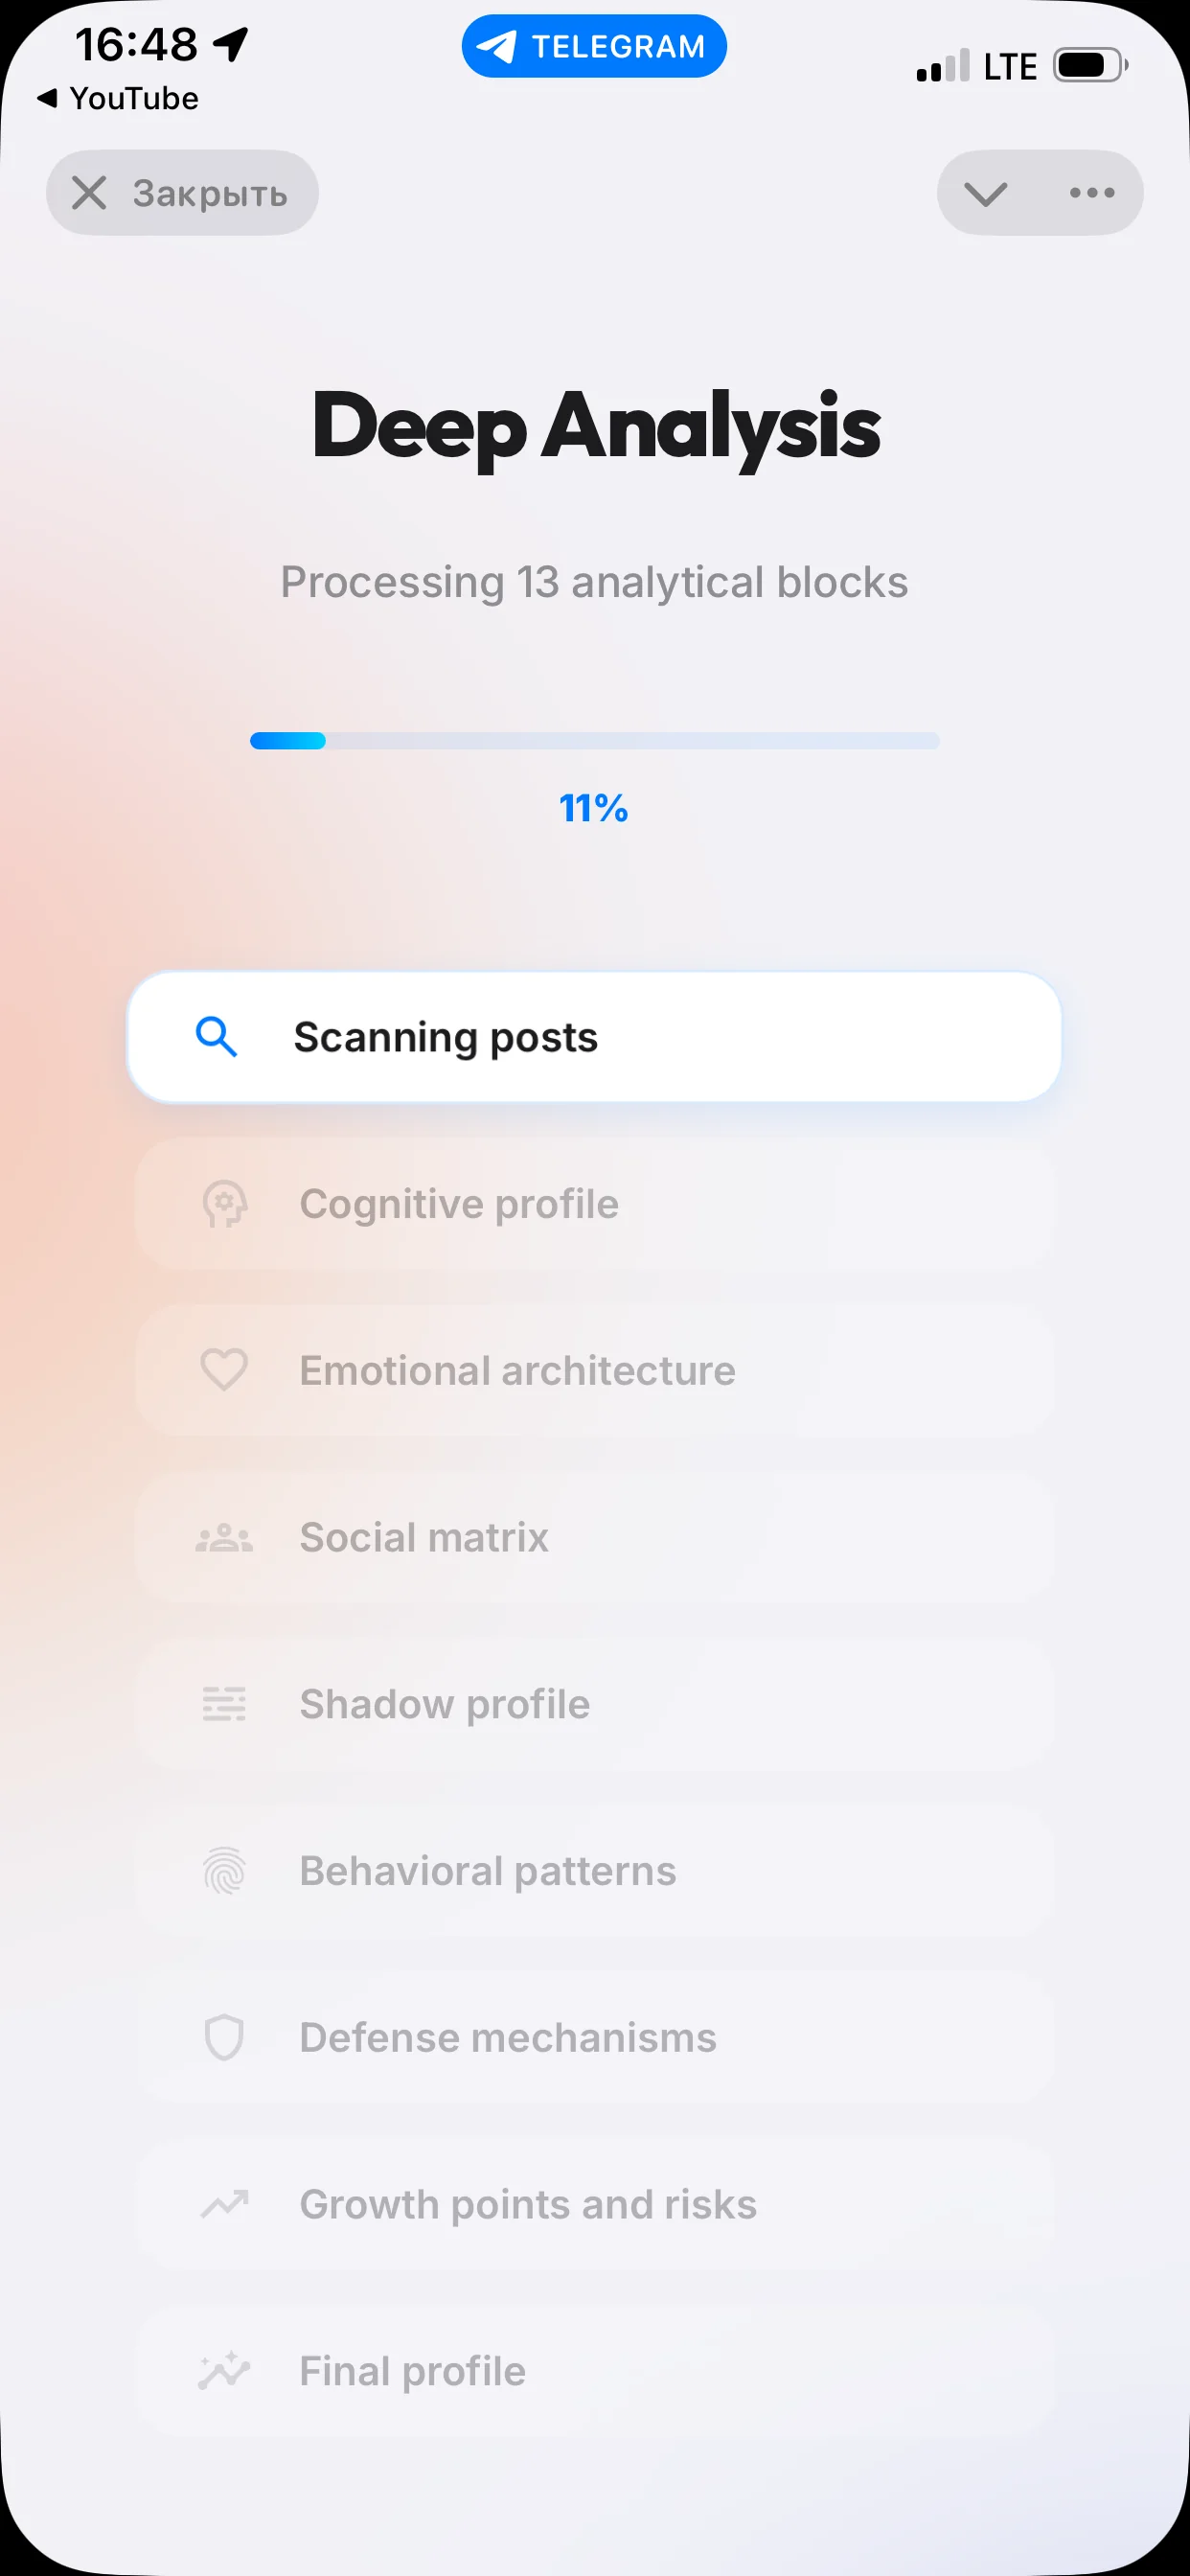This screenshot has height=2576, width=1190.
Task: Tap the Telegram pill at top
Action: (x=594, y=46)
